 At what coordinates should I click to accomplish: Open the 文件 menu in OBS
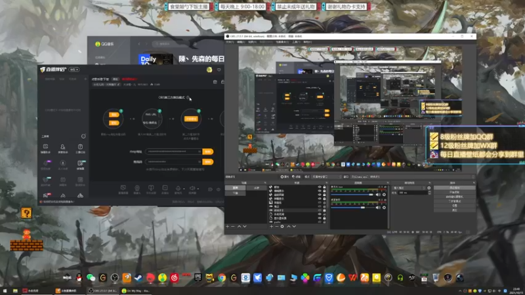coord(230,42)
